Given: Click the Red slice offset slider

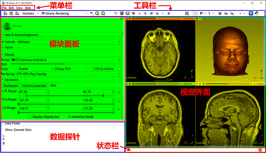Looking at the screenshot, I should (157, 18).
